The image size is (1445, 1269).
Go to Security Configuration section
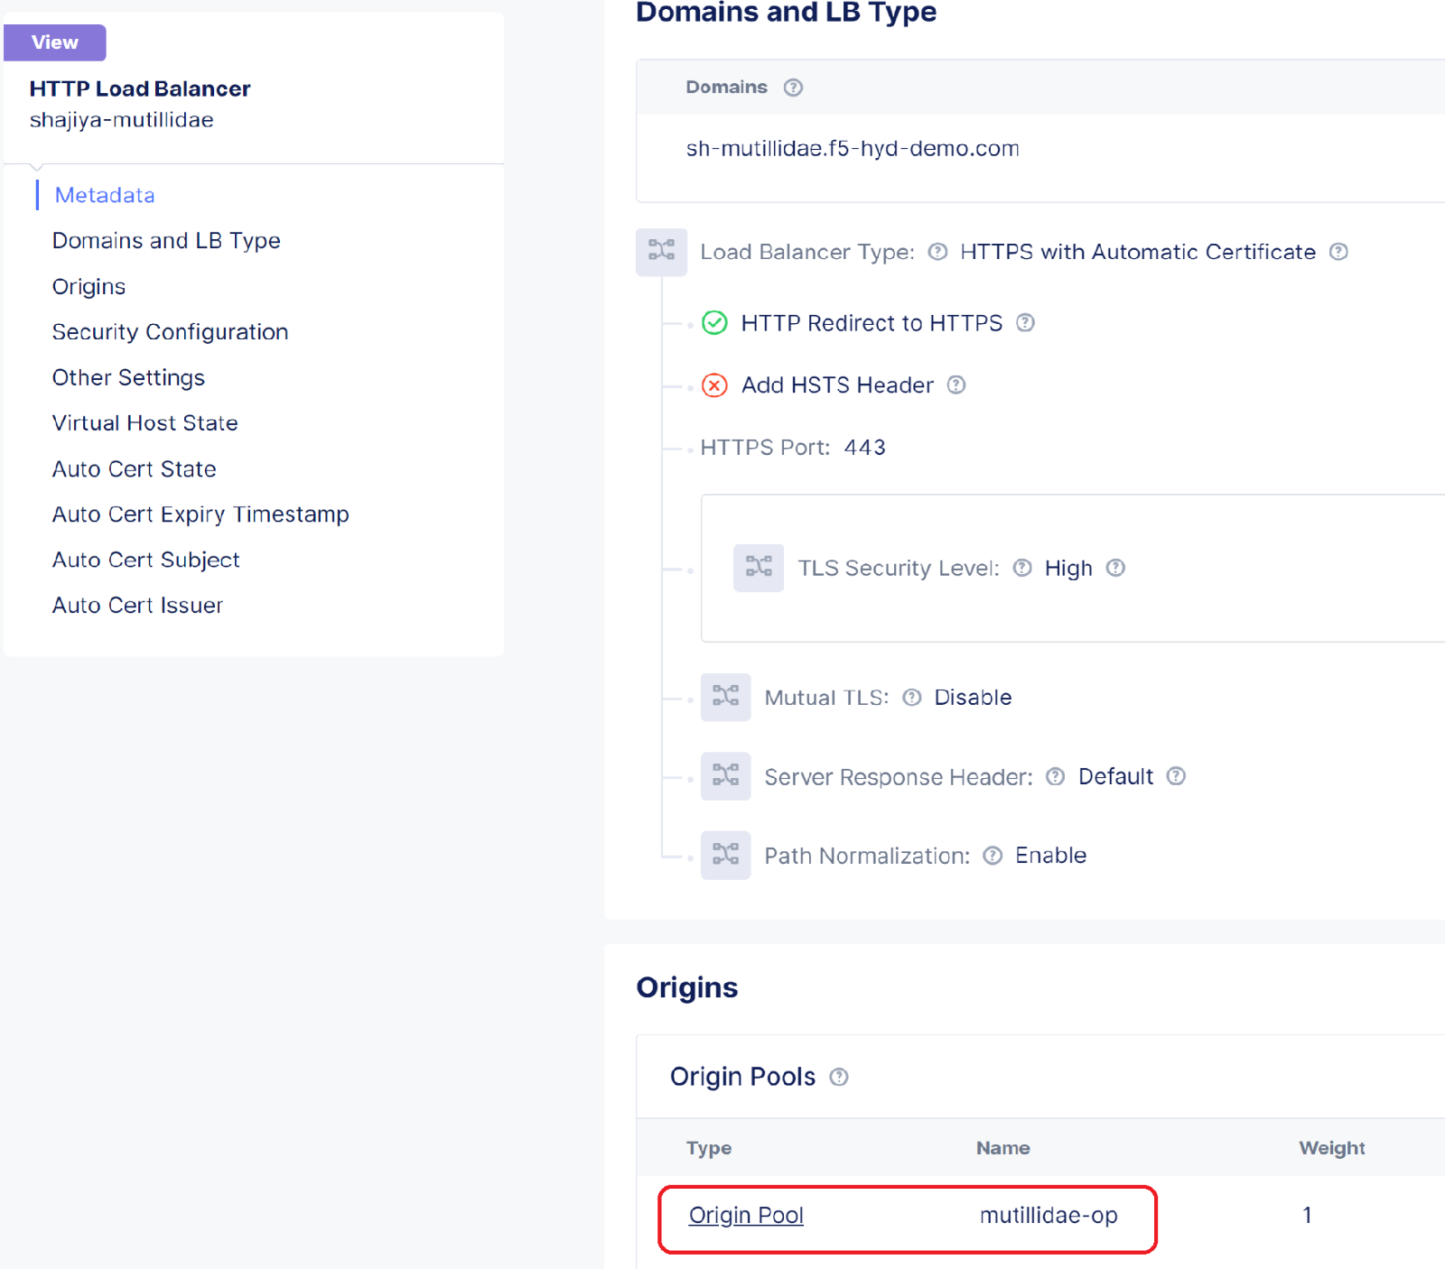[x=170, y=332]
